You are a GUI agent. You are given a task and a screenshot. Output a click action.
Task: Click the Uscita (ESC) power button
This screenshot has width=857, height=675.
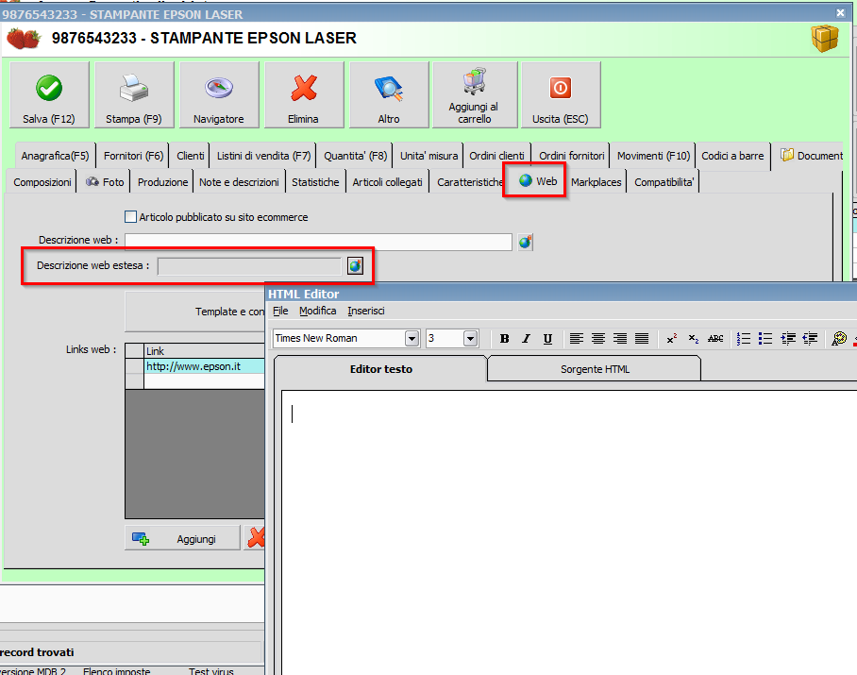561,95
